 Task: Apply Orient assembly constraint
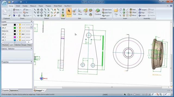(142, 16)
